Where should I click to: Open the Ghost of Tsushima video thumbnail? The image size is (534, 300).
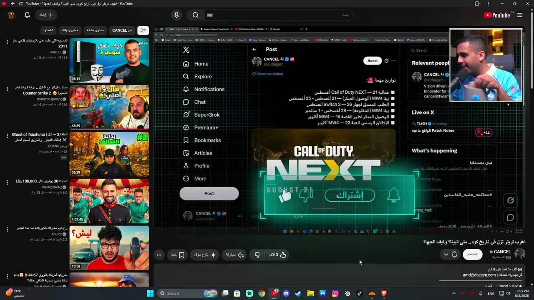[x=109, y=154]
